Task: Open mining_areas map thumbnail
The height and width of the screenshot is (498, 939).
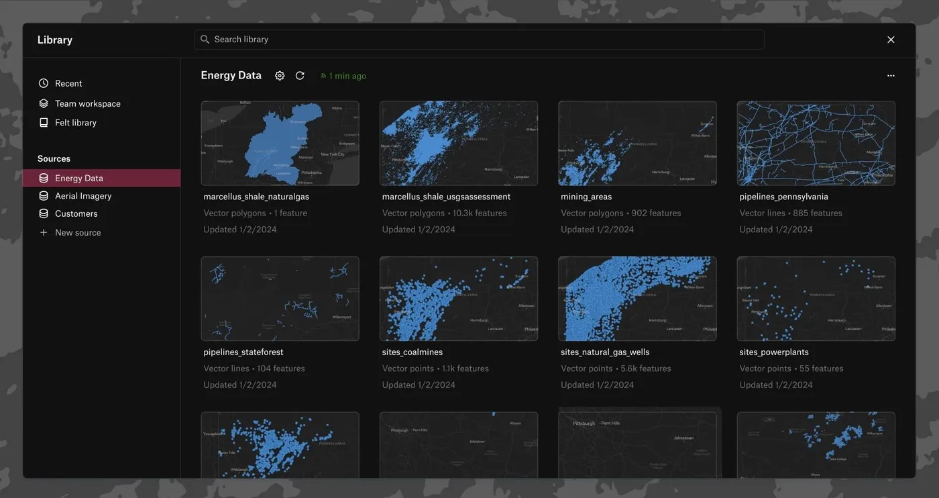Action: [x=637, y=143]
